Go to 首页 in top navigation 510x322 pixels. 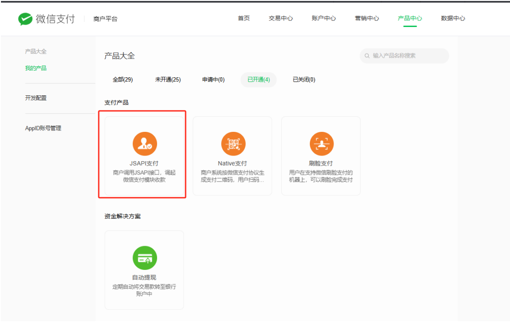[244, 18]
